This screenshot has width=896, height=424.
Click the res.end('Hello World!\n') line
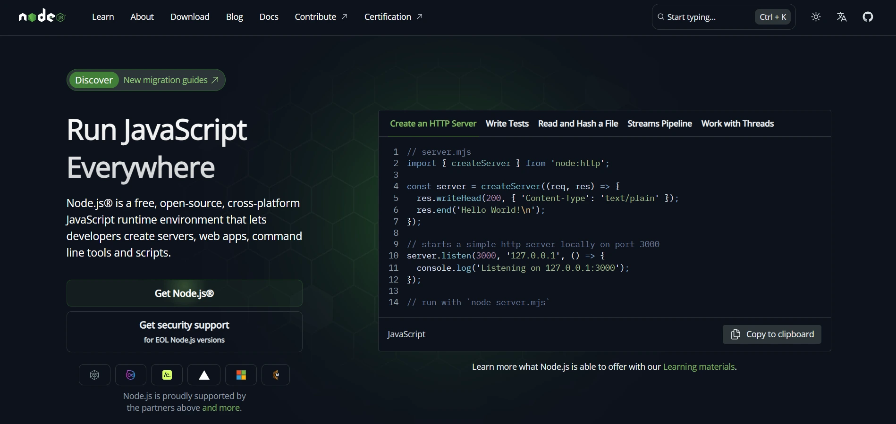tap(481, 210)
